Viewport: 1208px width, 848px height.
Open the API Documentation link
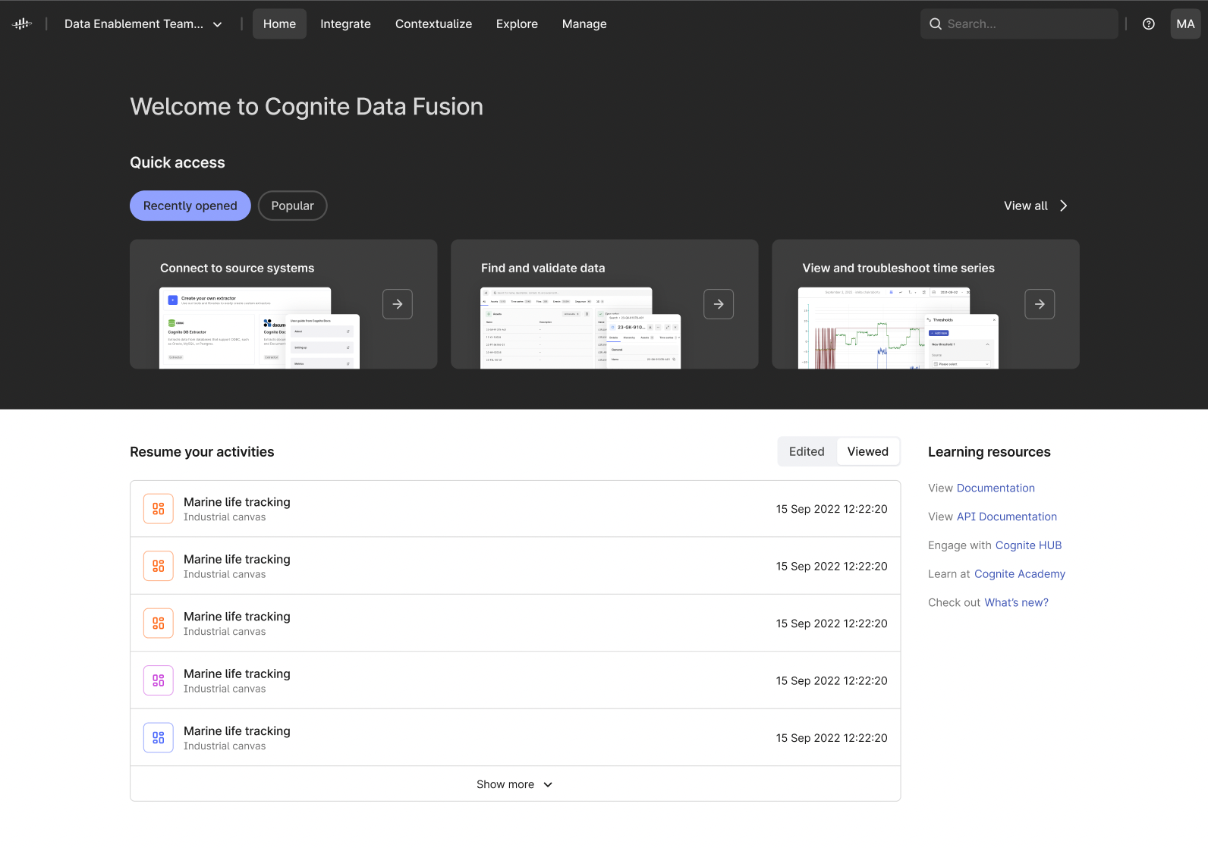click(x=1007, y=517)
